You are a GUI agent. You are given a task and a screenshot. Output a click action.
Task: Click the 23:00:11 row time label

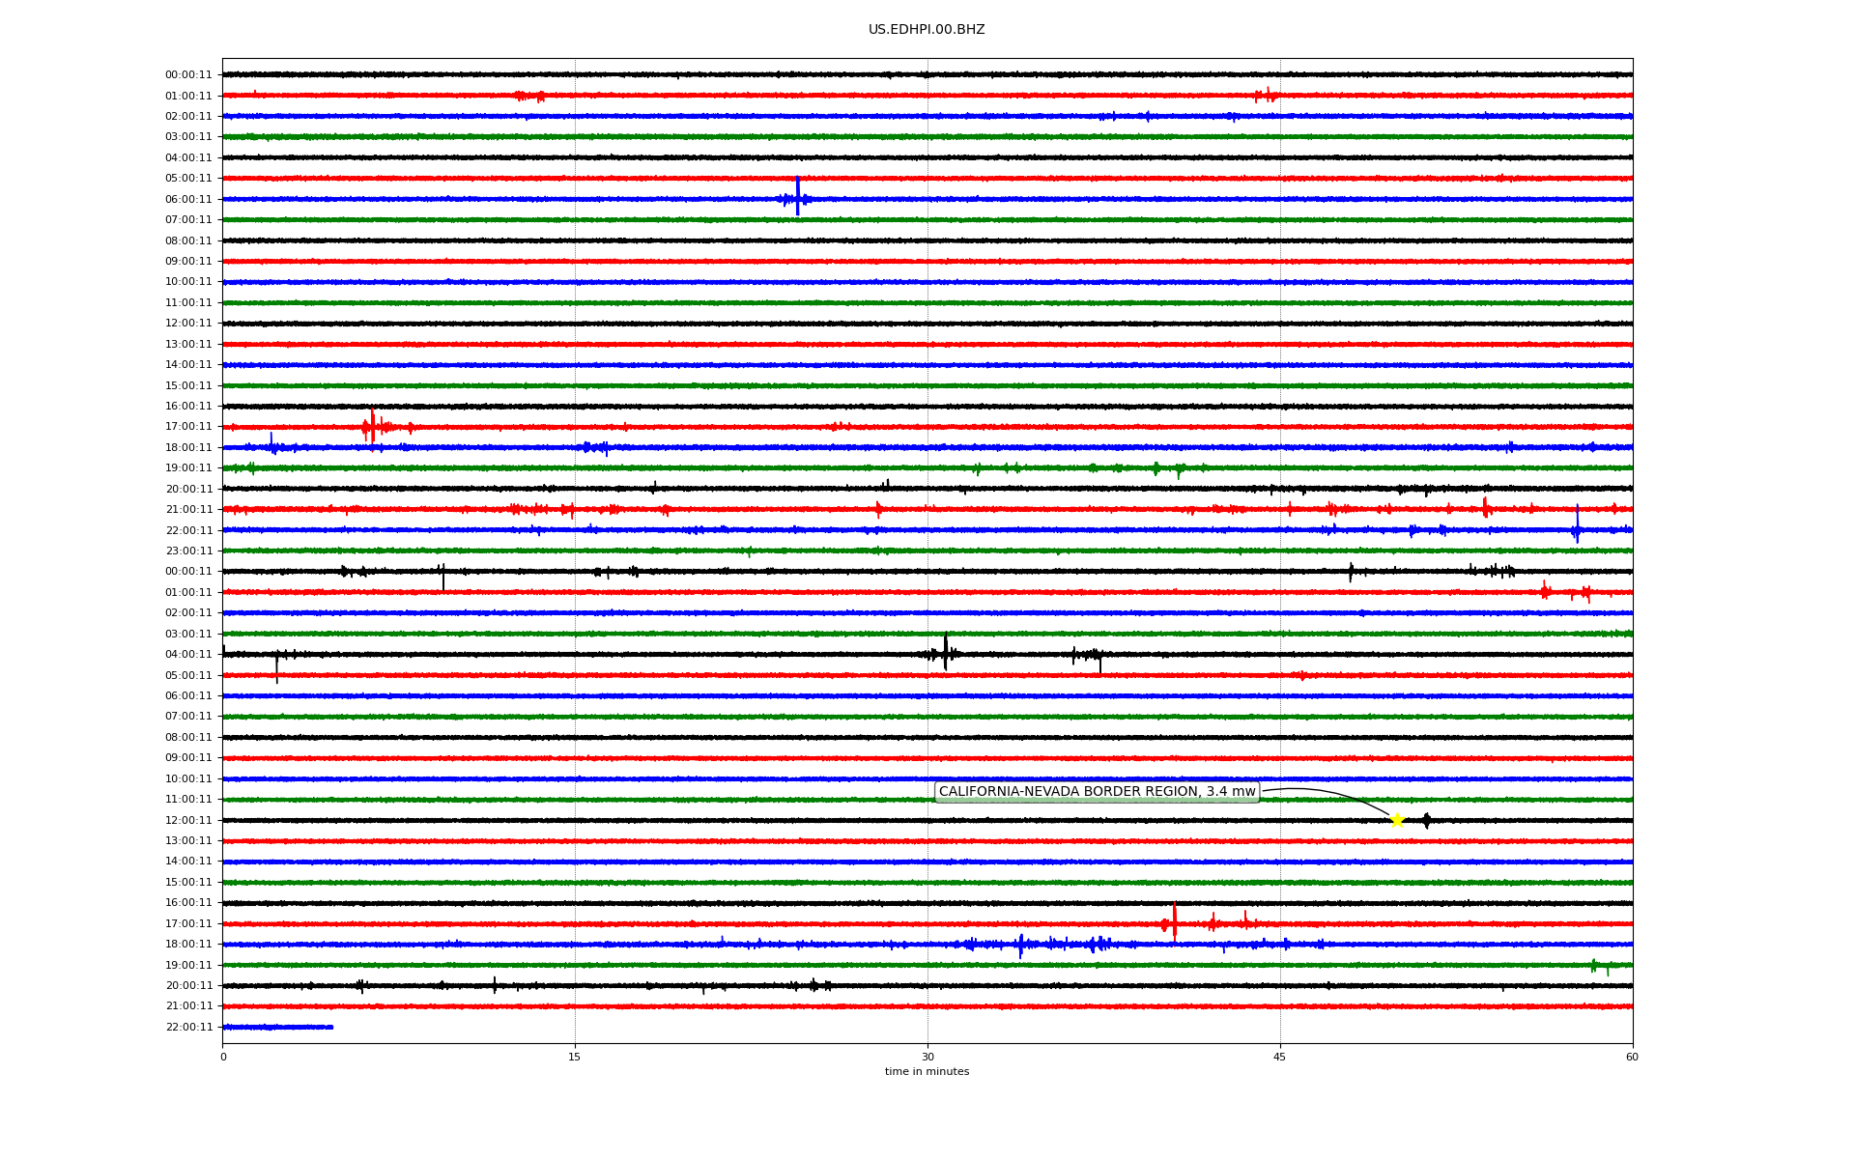tap(188, 551)
